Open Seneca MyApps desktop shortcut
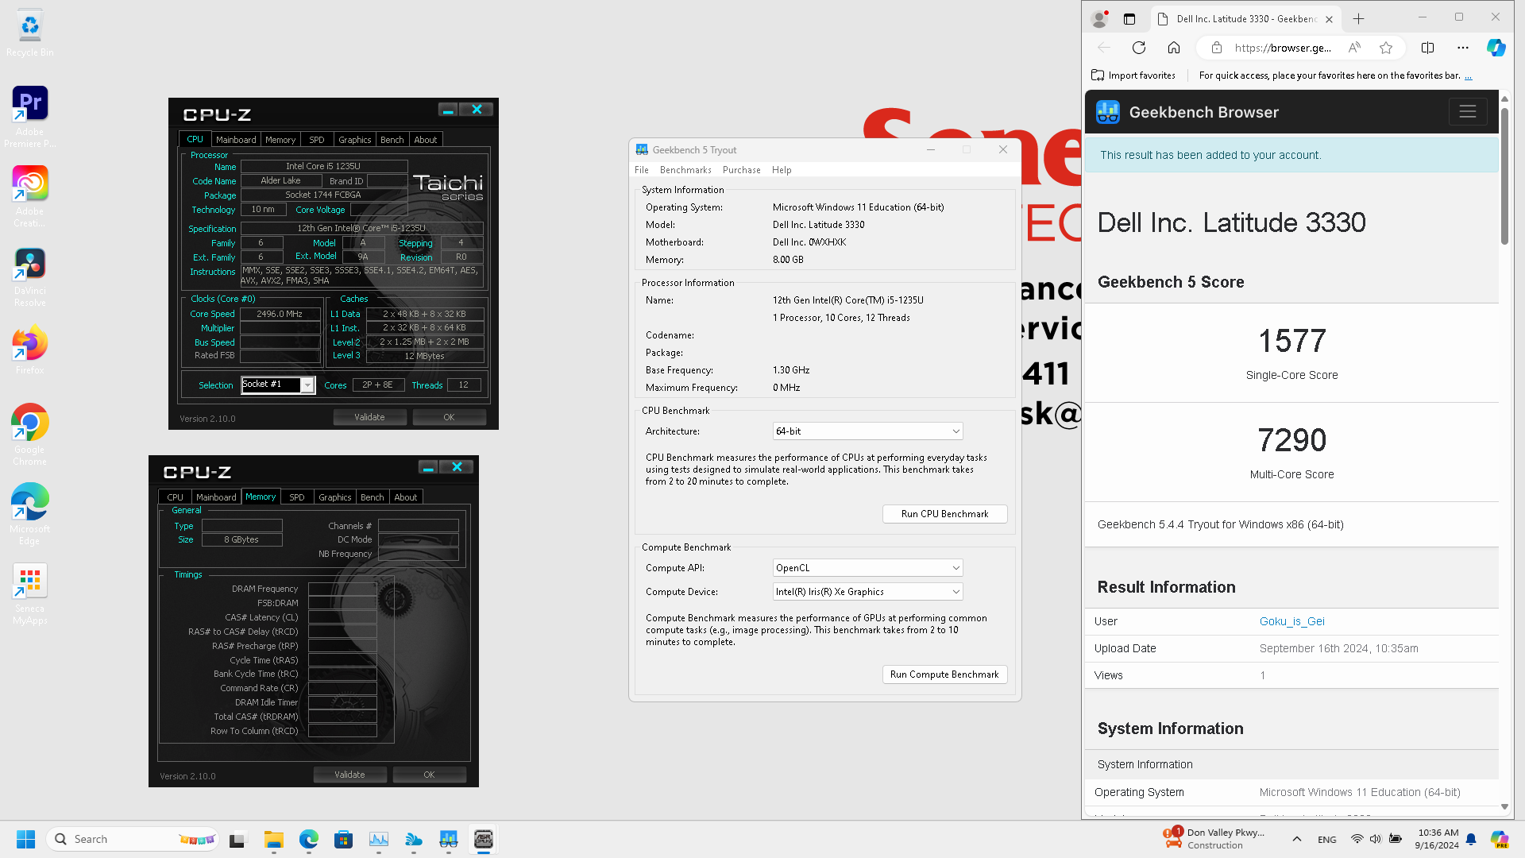Image resolution: width=1525 pixels, height=858 pixels. (x=29, y=594)
